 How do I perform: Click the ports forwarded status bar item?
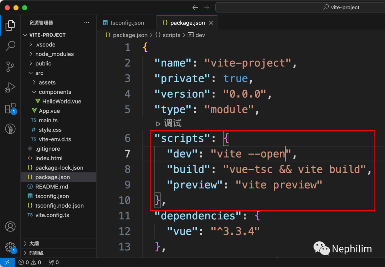[53, 262]
